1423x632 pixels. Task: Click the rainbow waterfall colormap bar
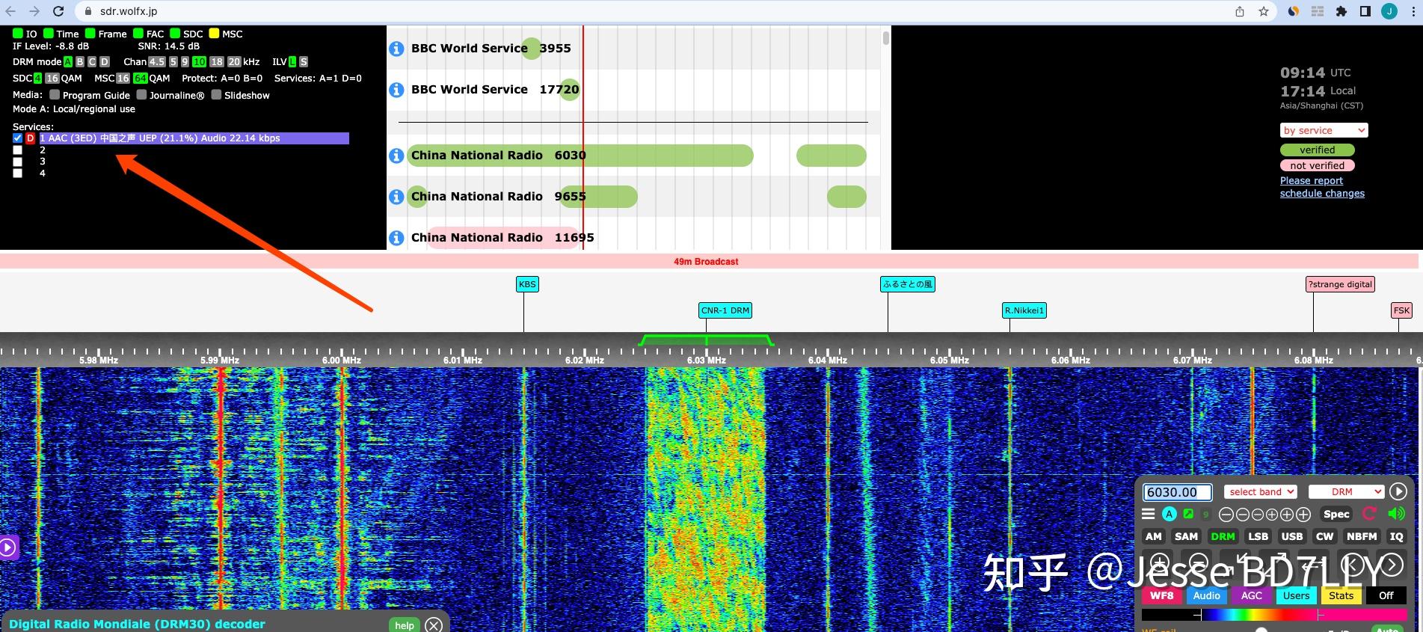pyautogui.click(x=1273, y=615)
